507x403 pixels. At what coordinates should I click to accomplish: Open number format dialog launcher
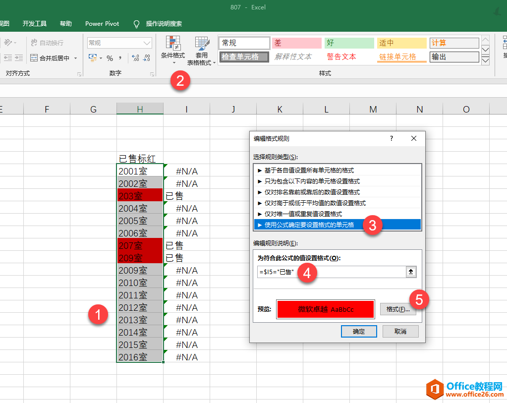pos(152,74)
